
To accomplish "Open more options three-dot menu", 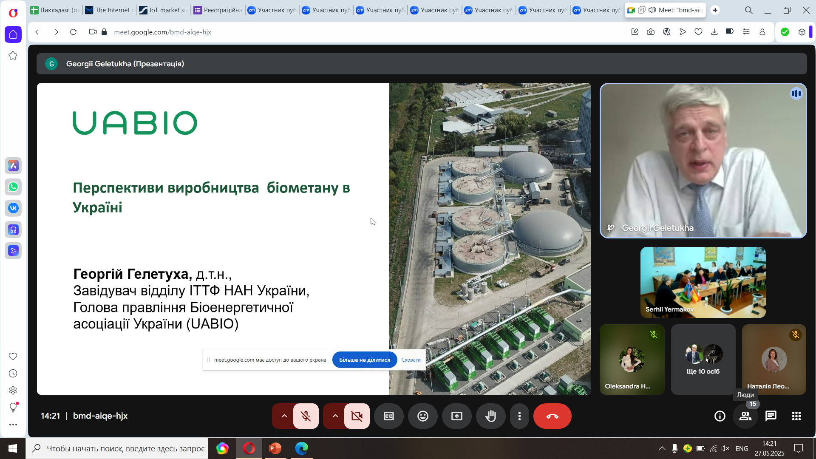I will 519,416.
